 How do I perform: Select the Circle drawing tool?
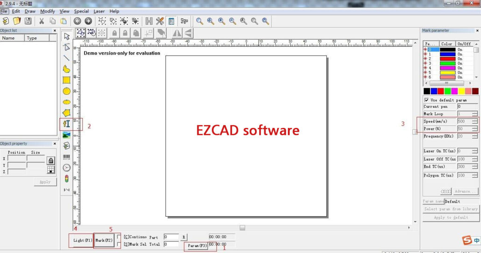pyautogui.click(x=67, y=91)
